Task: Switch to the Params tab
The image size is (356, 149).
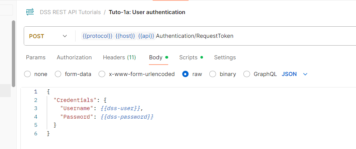Action: [36, 57]
